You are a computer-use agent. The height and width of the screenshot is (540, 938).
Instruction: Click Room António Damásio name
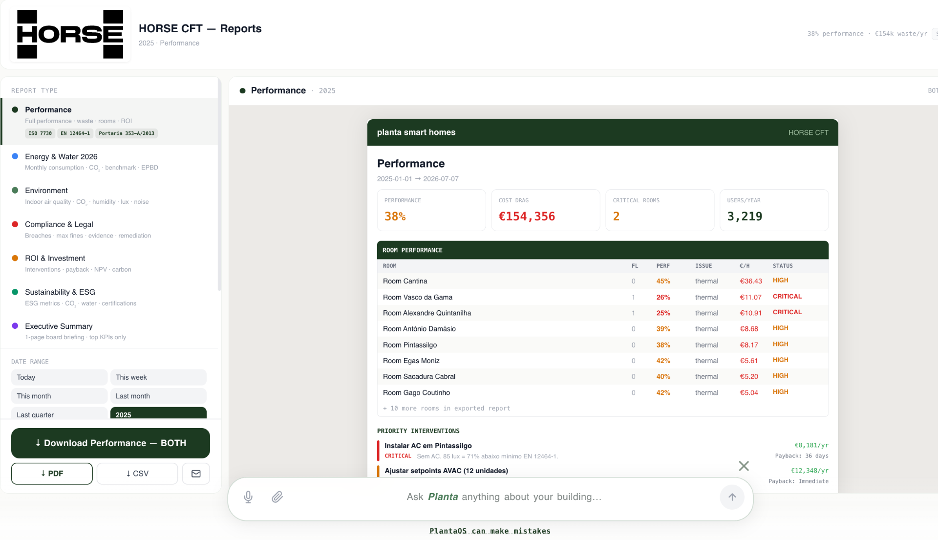tap(419, 329)
